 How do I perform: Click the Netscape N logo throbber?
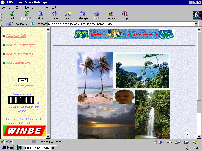tap(197, 15)
